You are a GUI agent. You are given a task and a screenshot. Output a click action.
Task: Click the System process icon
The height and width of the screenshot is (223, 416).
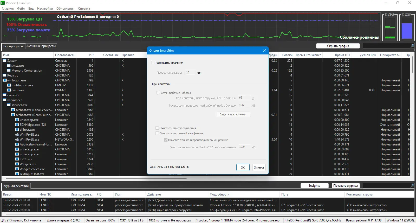pyautogui.click(x=4, y=61)
